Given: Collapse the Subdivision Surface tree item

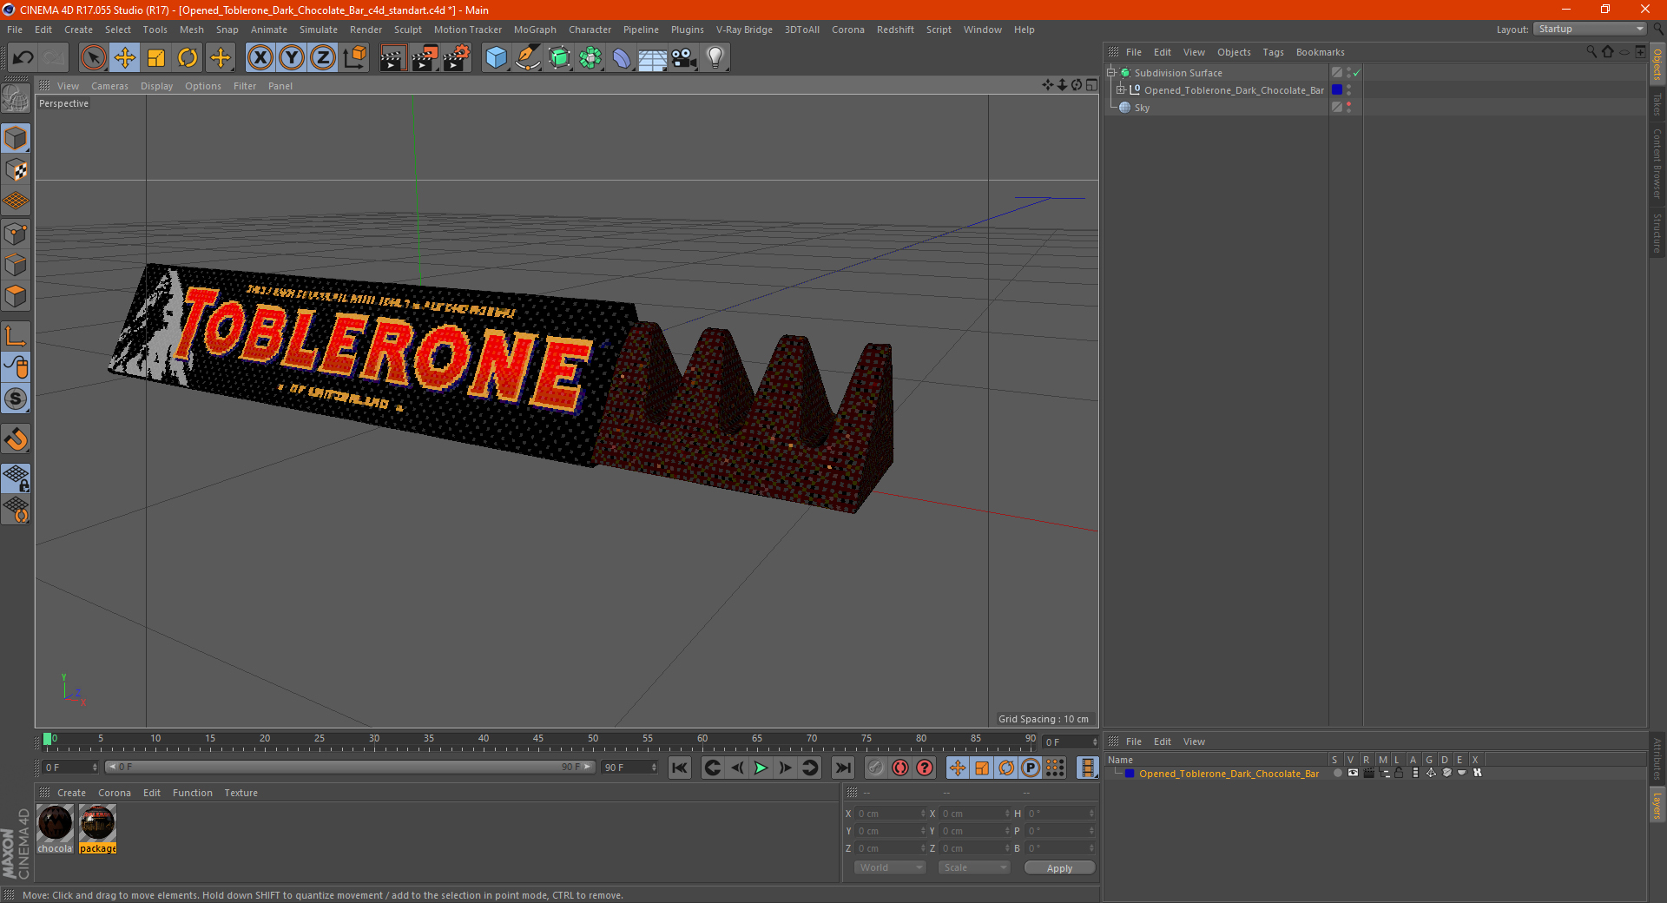Looking at the screenshot, I should (1110, 73).
